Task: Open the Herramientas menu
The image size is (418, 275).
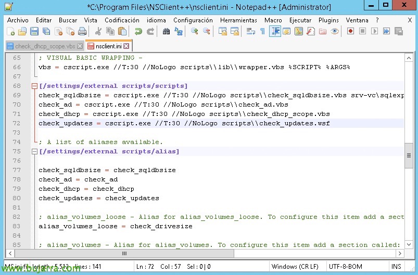Action: point(238,20)
